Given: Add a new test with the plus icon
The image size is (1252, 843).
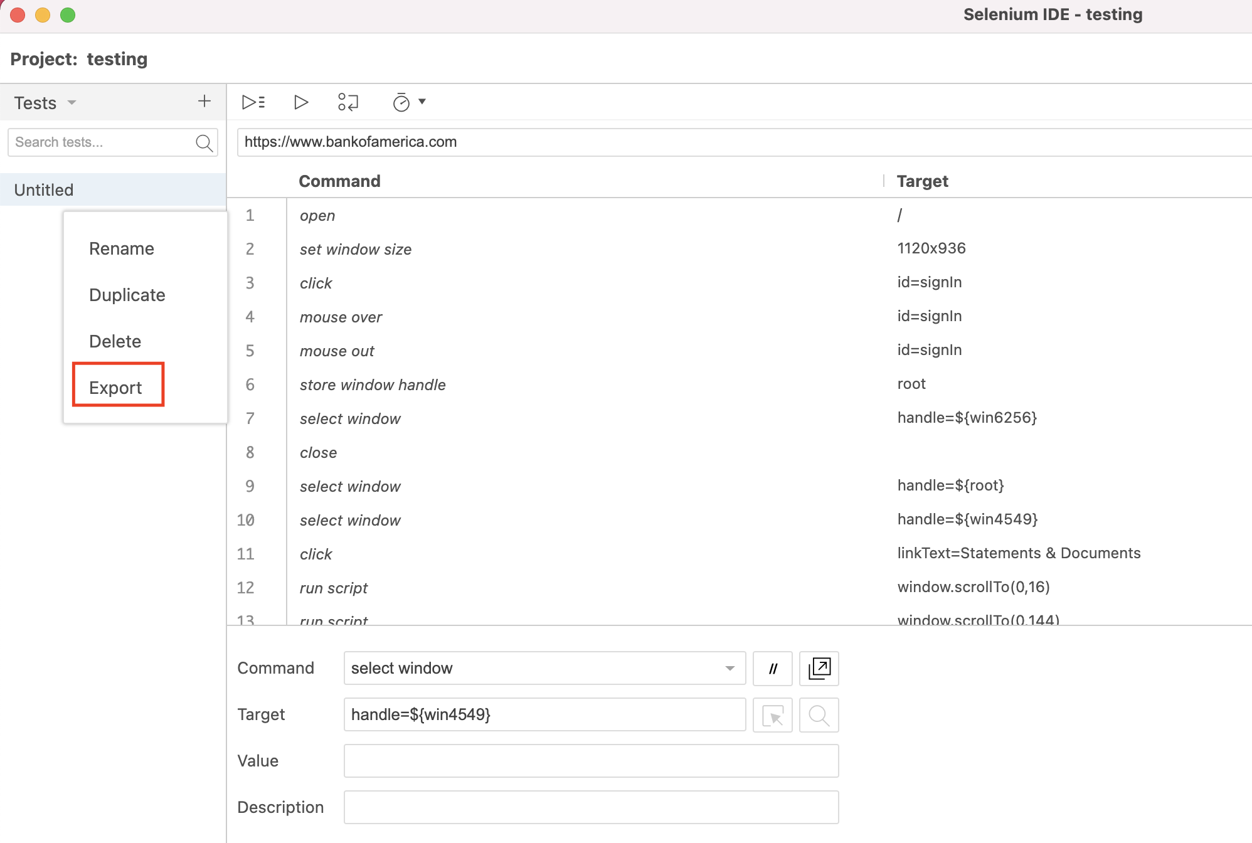Looking at the screenshot, I should click(x=204, y=101).
